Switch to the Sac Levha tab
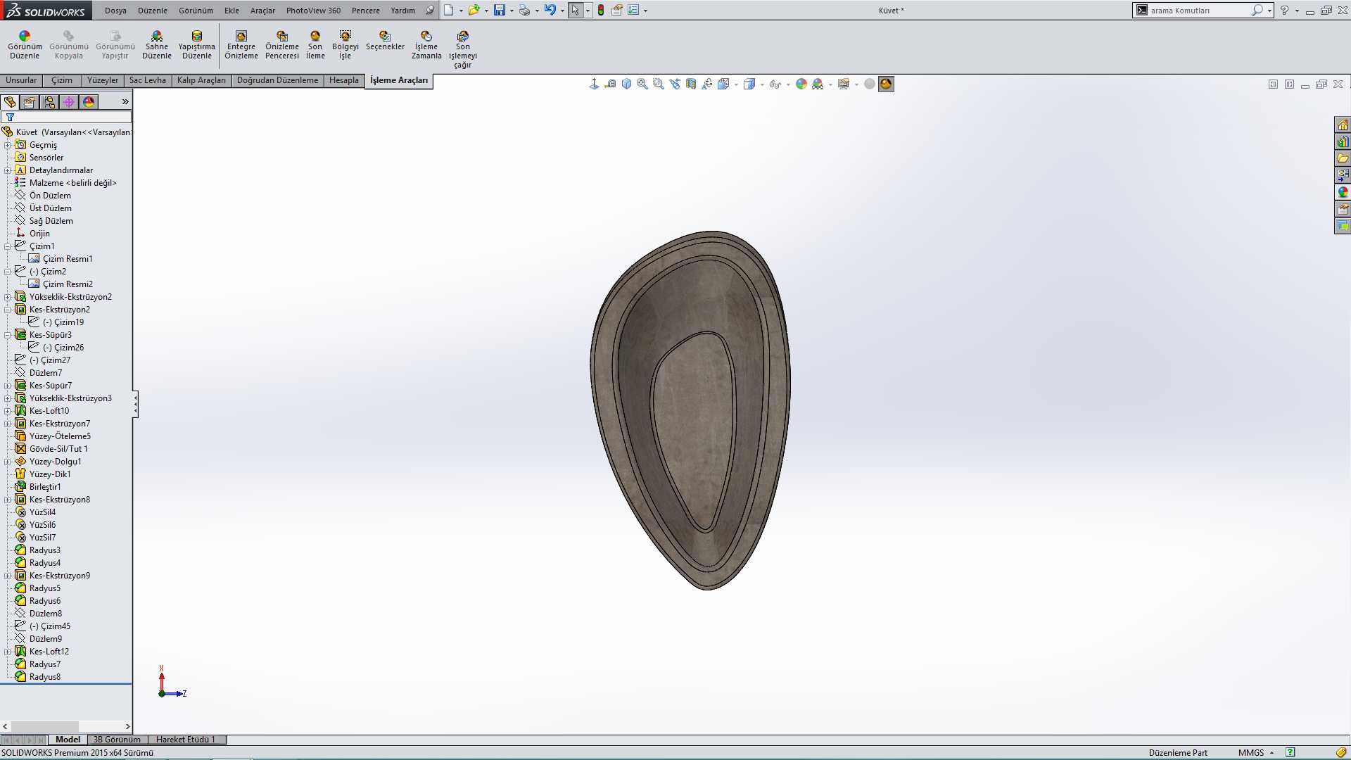Viewport: 1351px width, 760px height. [x=147, y=80]
